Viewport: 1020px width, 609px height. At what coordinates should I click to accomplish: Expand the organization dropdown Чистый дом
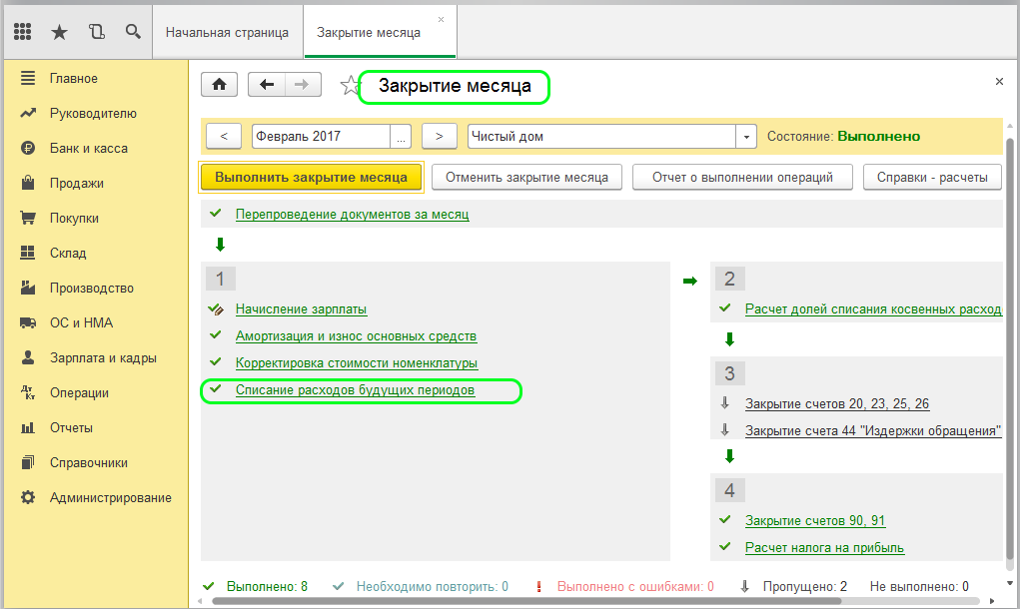click(x=746, y=137)
